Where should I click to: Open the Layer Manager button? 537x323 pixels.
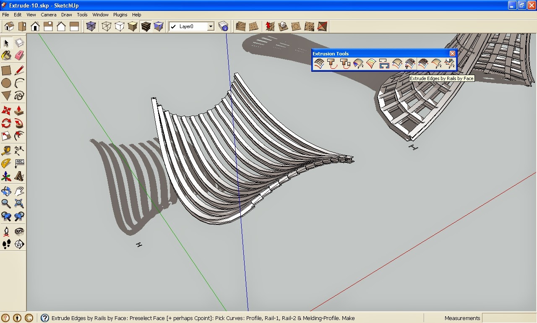click(224, 27)
